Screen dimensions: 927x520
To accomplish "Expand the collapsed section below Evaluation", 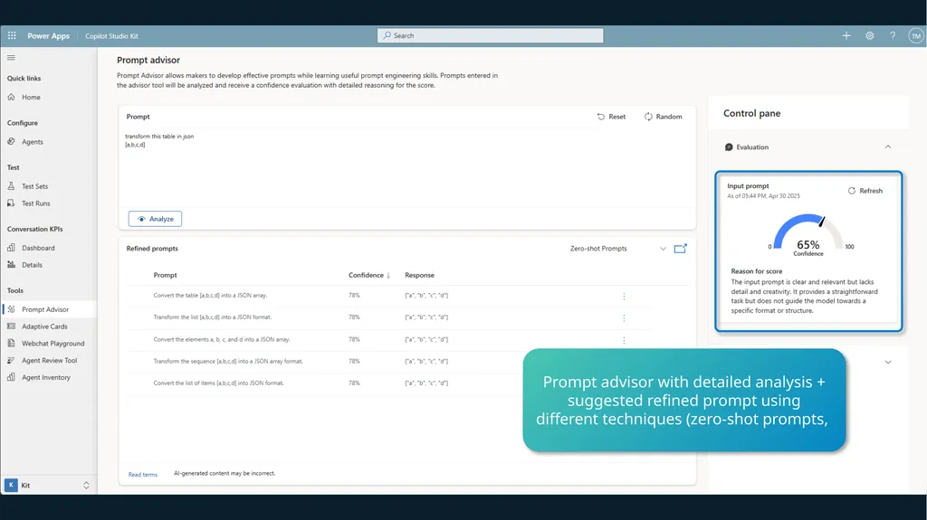I will tap(887, 363).
